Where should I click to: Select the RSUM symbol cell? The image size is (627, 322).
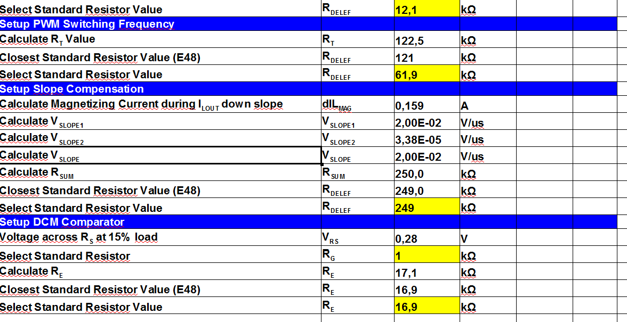pos(357,173)
